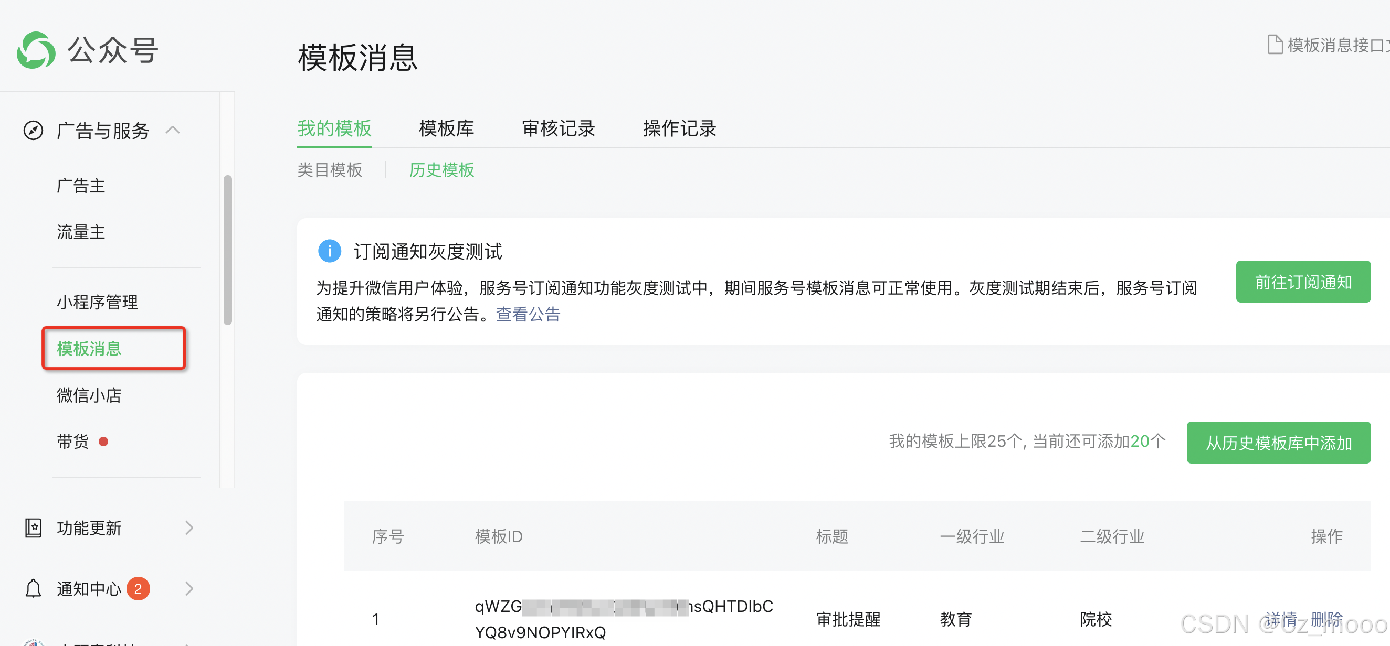This screenshot has height=646, width=1390.
Task: Click the sidebar vertical scrollbar thumb
Action: tap(228, 250)
